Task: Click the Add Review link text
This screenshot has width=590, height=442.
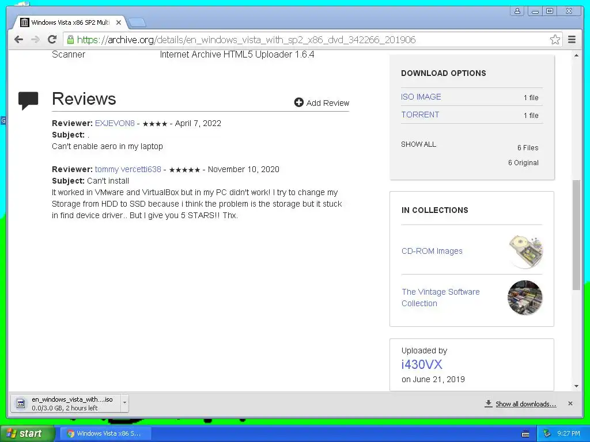Action: (x=328, y=103)
